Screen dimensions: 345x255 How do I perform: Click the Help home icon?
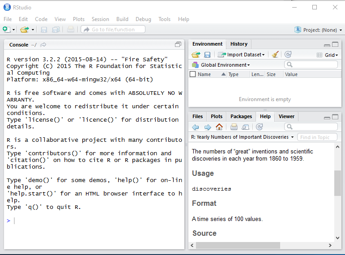point(219,127)
